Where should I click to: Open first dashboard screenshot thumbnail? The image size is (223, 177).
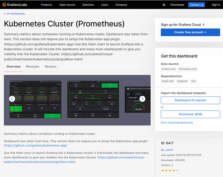point(35,99)
